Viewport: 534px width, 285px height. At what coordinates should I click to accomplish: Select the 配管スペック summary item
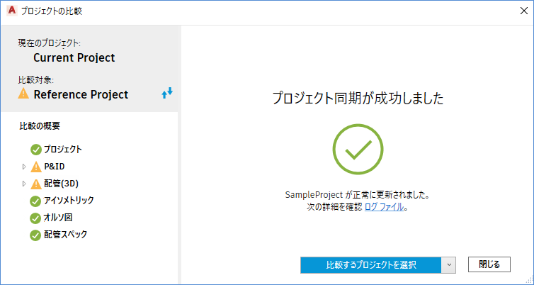click(65, 235)
